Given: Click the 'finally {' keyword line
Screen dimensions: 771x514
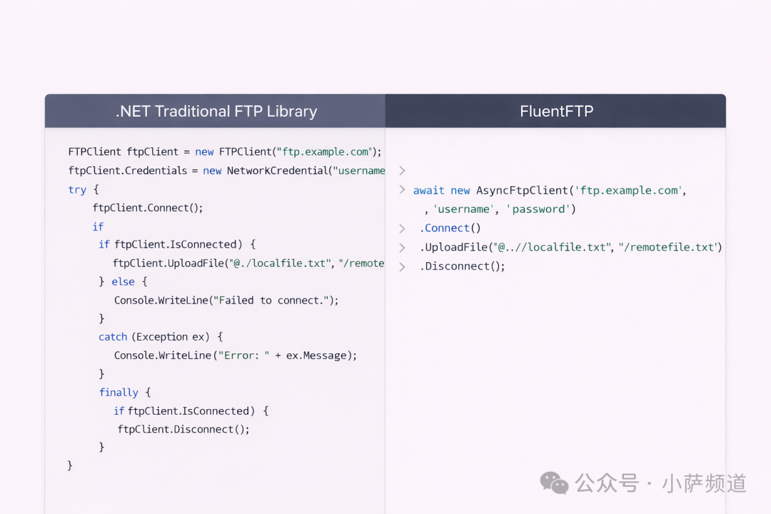Looking at the screenshot, I should [125, 393].
